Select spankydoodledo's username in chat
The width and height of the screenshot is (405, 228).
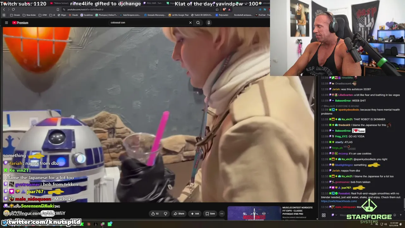pos(349,110)
